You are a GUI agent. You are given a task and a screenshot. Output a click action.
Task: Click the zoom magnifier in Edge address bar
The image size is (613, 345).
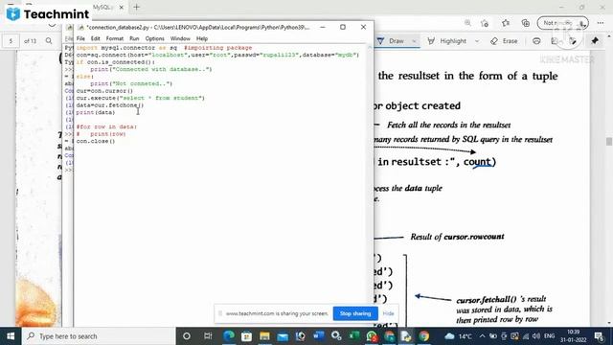(x=467, y=23)
